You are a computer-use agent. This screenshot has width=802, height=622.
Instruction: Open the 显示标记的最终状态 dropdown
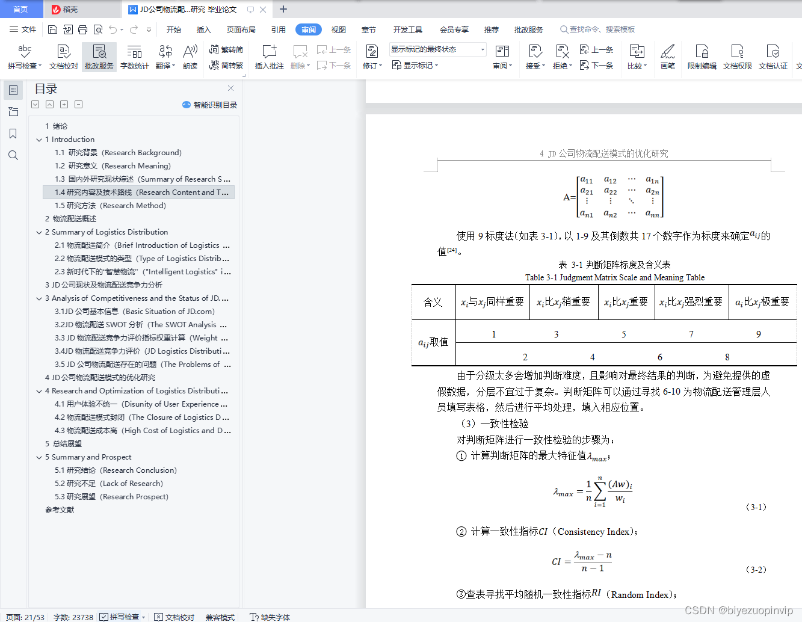pyautogui.click(x=437, y=49)
